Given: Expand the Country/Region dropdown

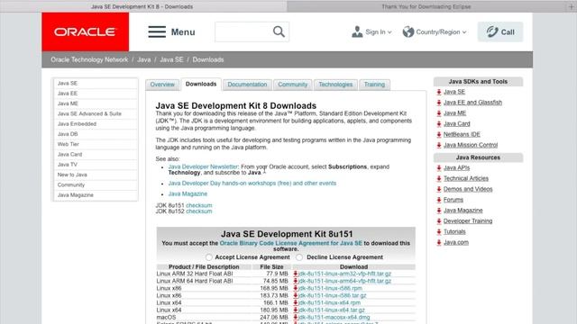Looking at the screenshot, I should click(x=464, y=32).
